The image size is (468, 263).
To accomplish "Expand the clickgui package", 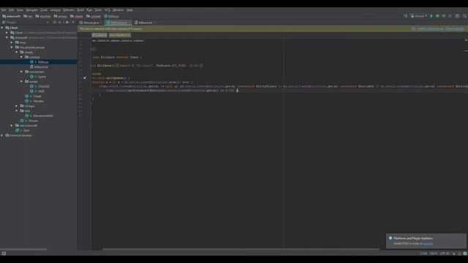I will (16, 106).
